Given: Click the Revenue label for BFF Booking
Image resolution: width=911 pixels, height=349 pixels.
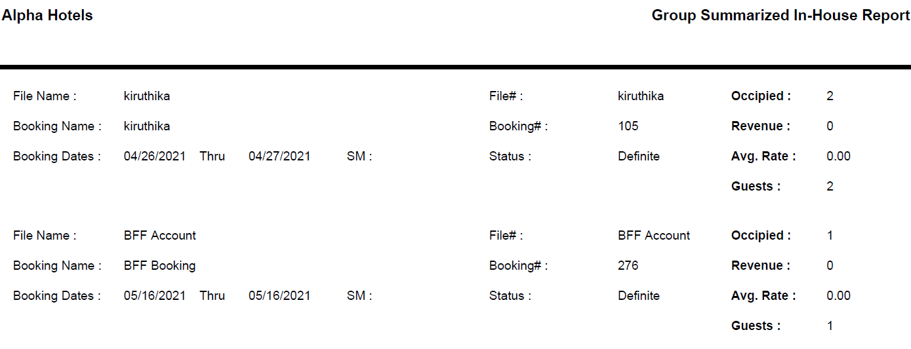Looking at the screenshot, I should click(760, 266).
